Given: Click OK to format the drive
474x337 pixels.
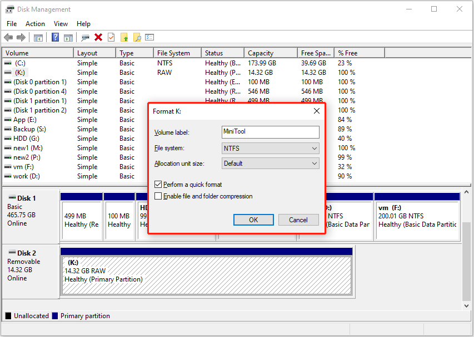Looking at the screenshot, I should (x=253, y=219).
